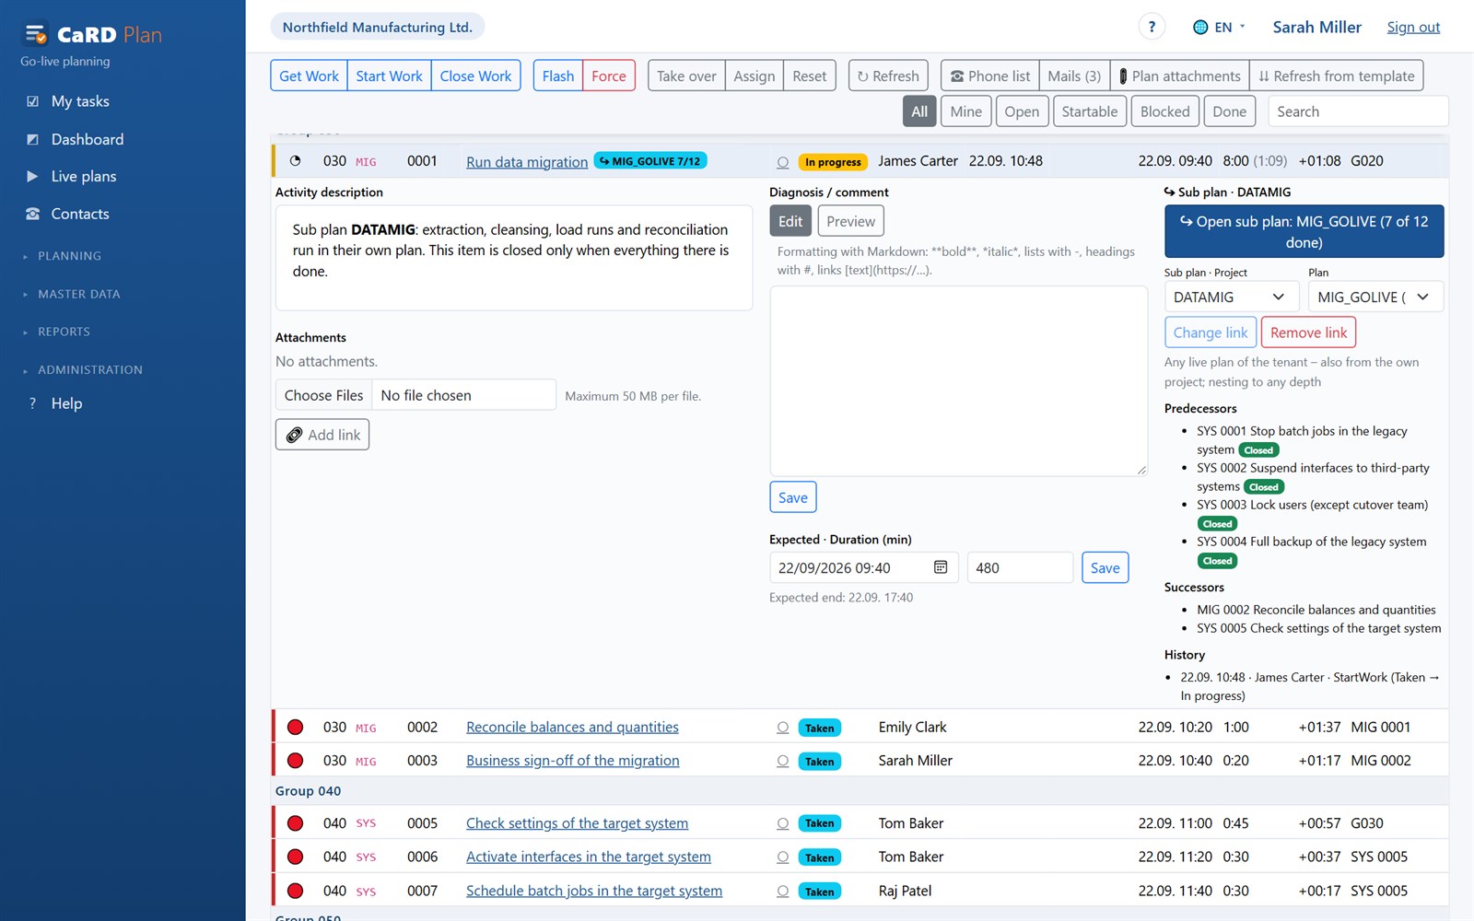Open the round help button in header
The width and height of the screenshot is (1474, 921).
1152,27
